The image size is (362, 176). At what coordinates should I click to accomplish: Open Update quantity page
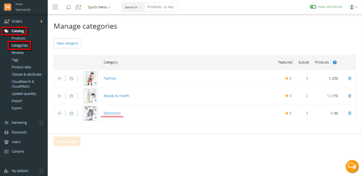(24, 94)
